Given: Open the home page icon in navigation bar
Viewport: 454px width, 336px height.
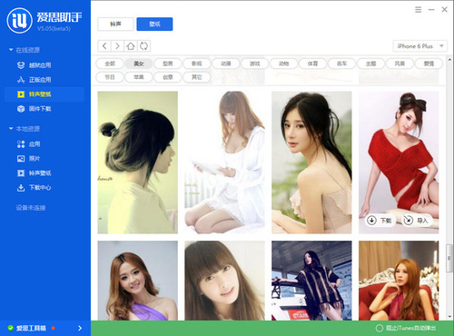Looking at the screenshot, I should pos(131,46).
